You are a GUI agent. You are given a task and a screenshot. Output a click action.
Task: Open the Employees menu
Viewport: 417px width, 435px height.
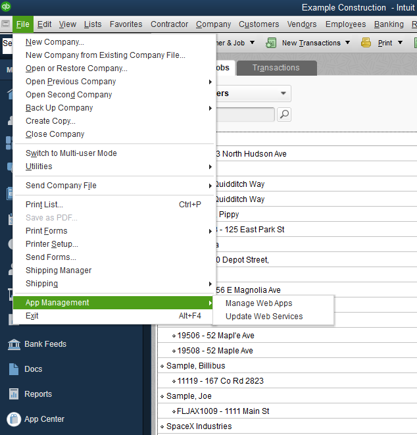(x=346, y=24)
